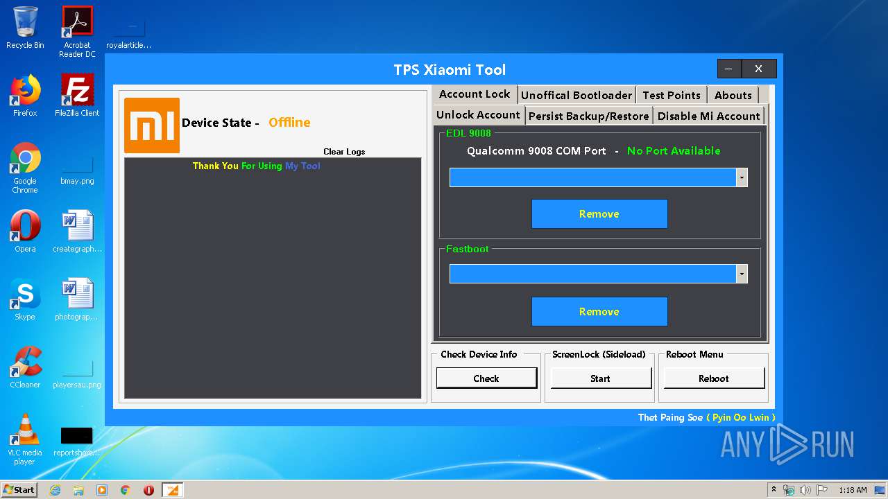Open the Start menu
The height and width of the screenshot is (499, 888).
point(19,489)
